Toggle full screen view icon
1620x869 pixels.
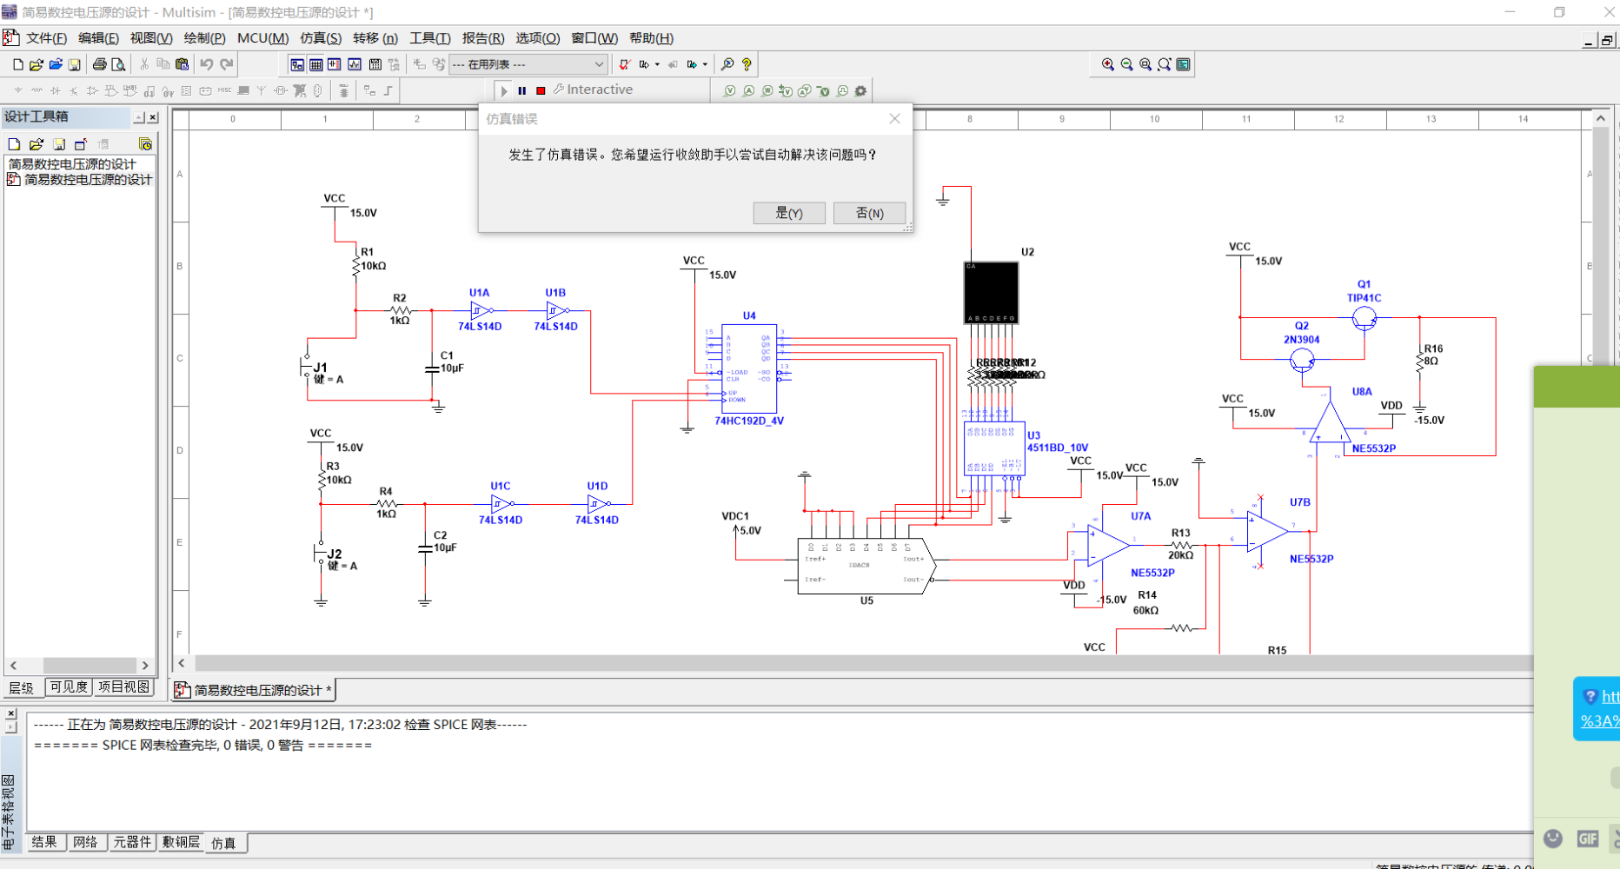coord(1184,64)
